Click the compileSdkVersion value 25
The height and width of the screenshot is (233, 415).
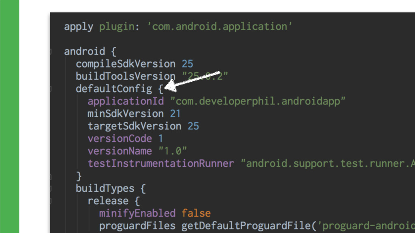[x=187, y=64]
